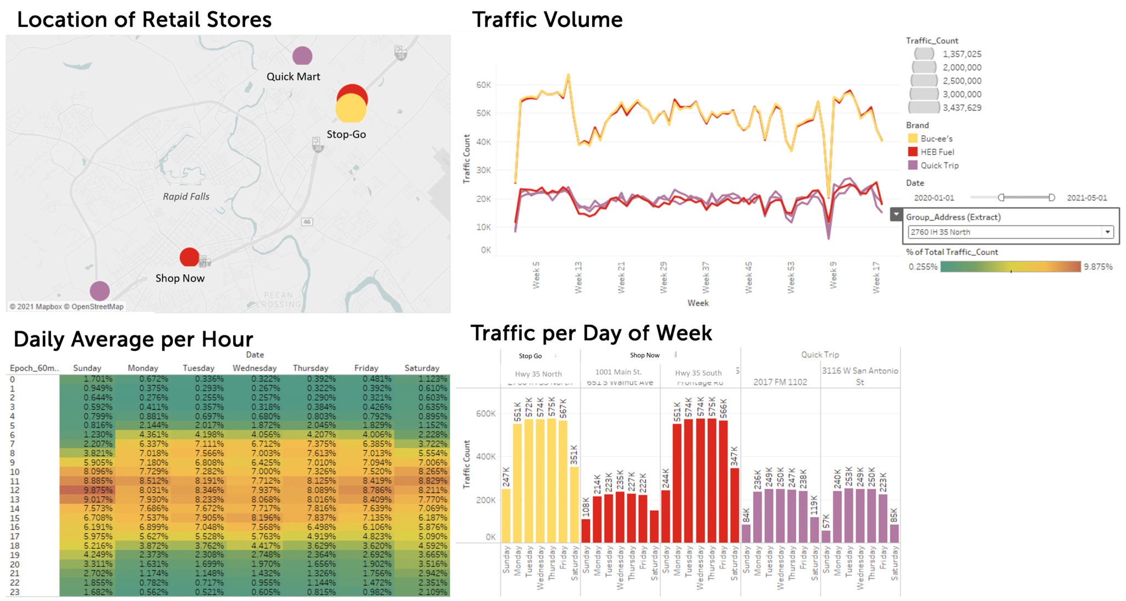Collapse the Group_Address card via dark triangle

(896, 214)
